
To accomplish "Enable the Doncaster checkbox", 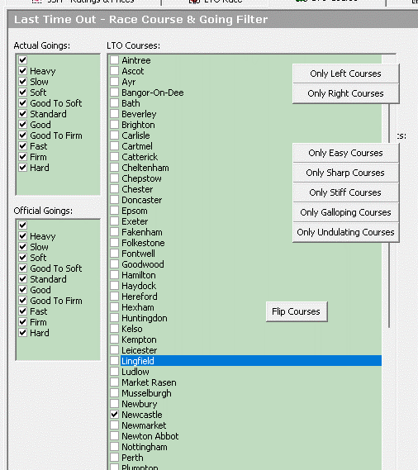I will click(114, 200).
